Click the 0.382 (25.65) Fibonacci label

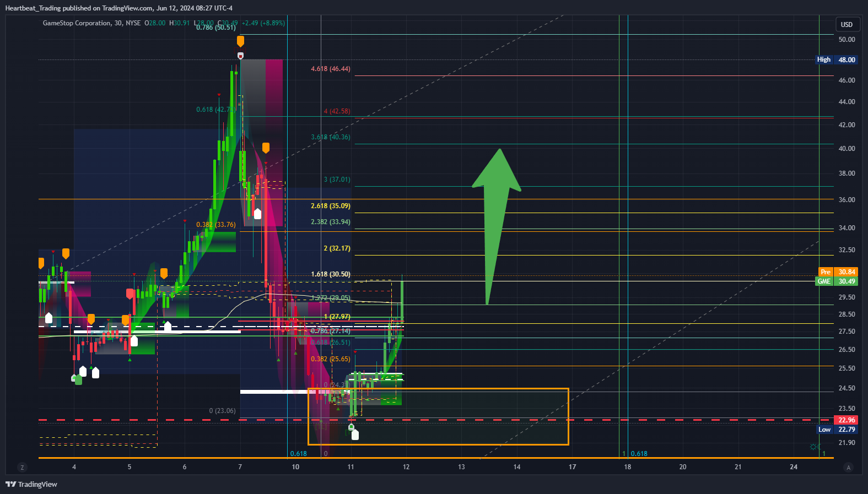point(331,359)
